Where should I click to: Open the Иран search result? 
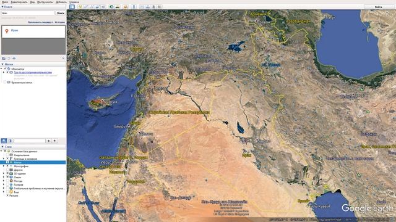point(14,30)
